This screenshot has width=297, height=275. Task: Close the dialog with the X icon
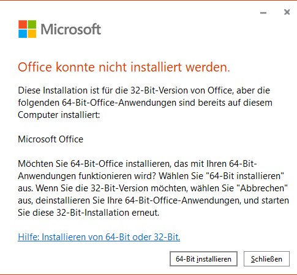pos(287,12)
